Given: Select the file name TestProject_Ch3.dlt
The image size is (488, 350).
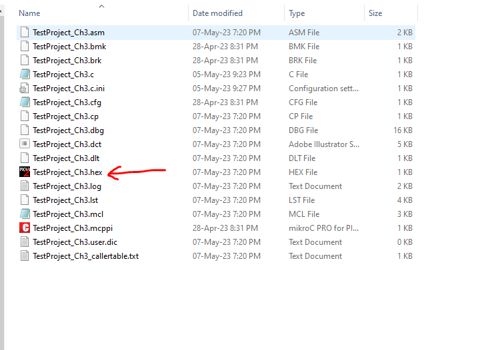Looking at the screenshot, I should (66, 158).
